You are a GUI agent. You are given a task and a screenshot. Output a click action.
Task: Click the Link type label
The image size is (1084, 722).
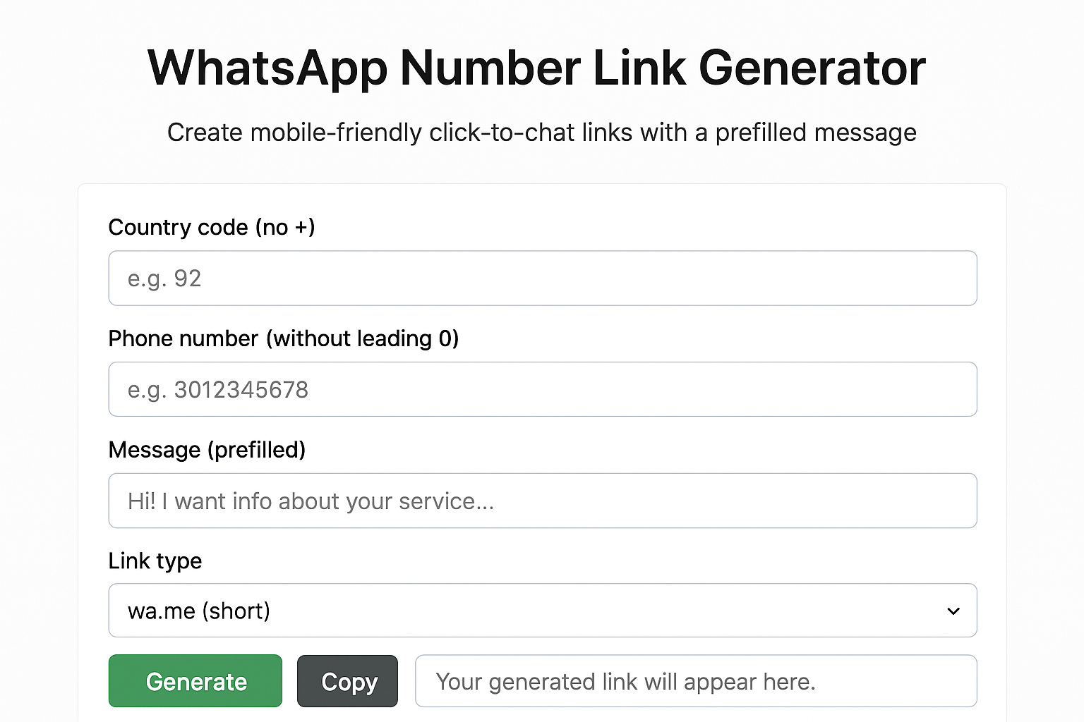click(155, 561)
